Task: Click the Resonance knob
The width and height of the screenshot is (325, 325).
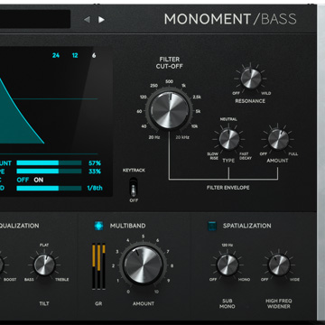Action: [x=251, y=79]
